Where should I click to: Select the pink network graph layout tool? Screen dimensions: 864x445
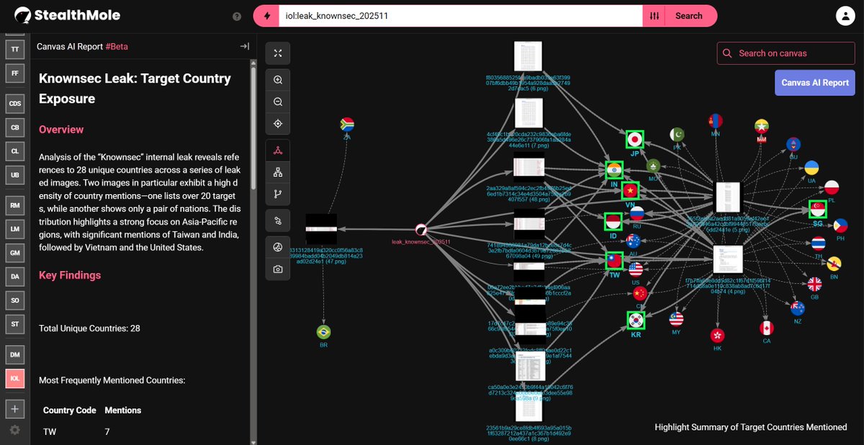[277, 149]
